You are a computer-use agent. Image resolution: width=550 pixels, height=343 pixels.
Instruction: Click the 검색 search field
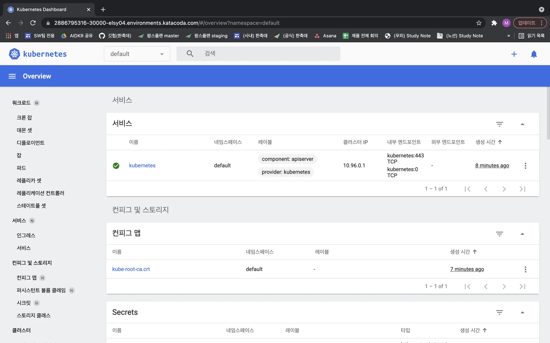pyautogui.click(x=269, y=54)
